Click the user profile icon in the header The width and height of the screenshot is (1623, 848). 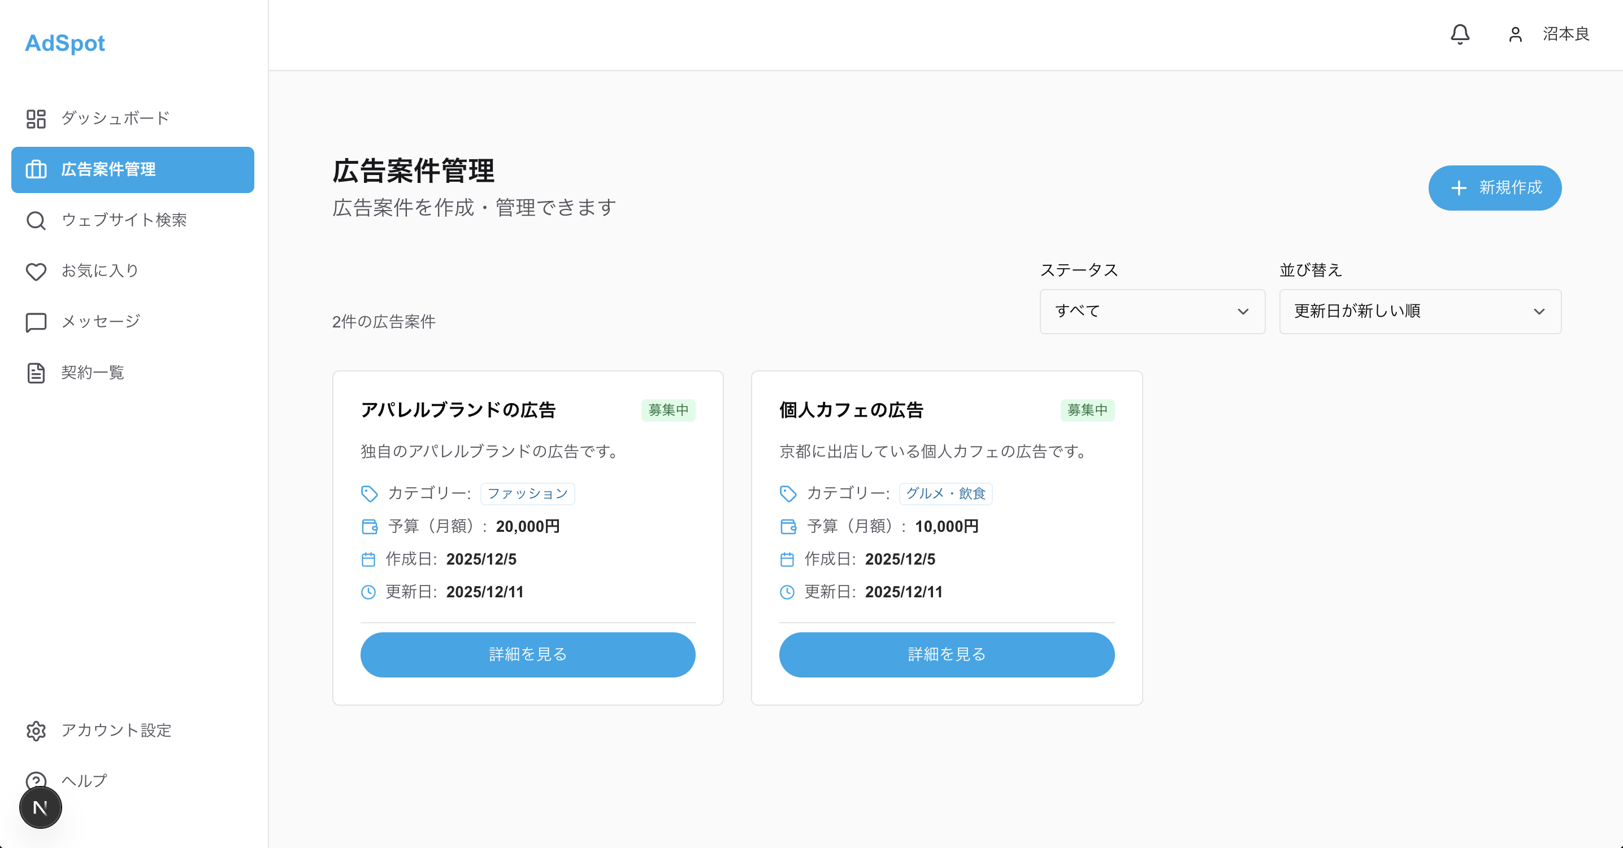pos(1516,34)
